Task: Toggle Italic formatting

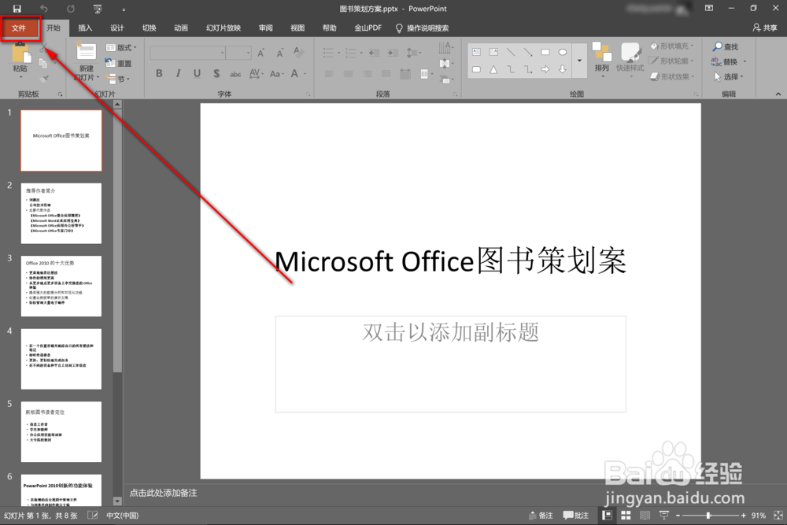Action: point(178,73)
